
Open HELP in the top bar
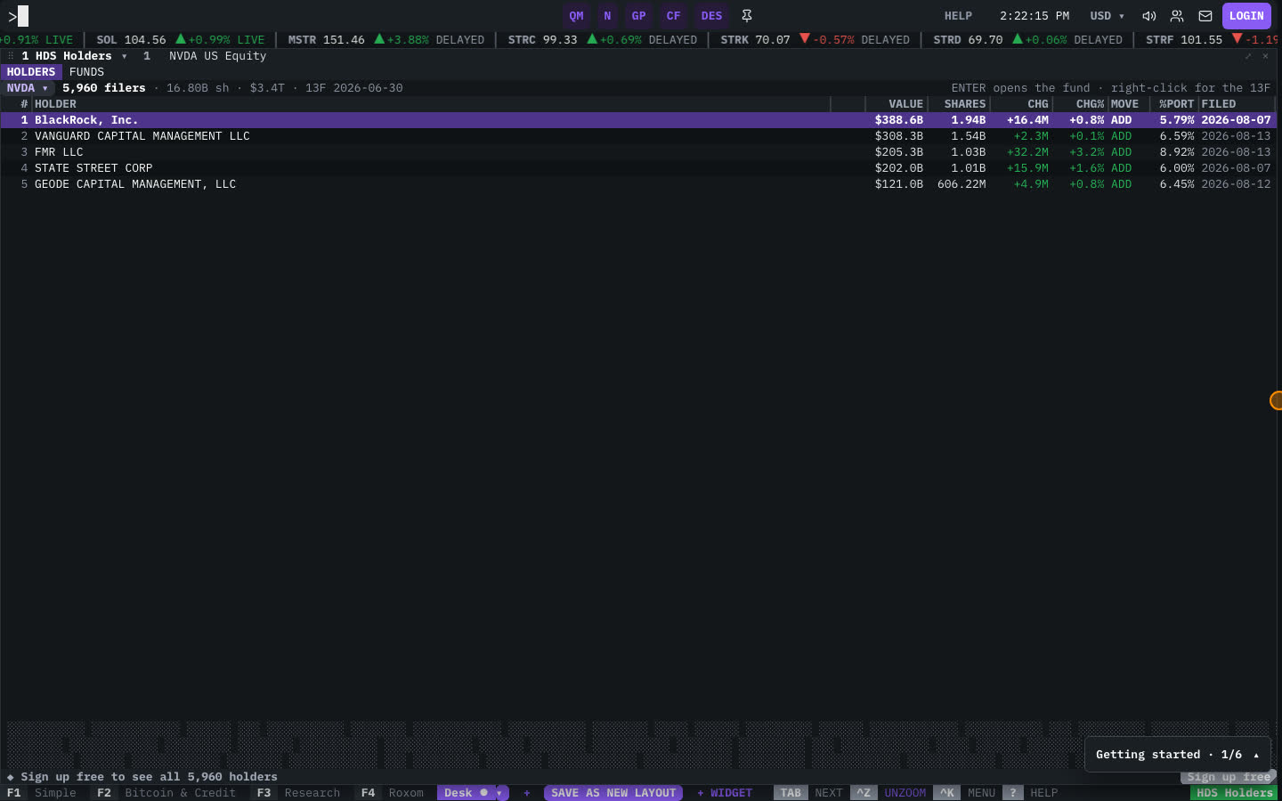click(958, 16)
